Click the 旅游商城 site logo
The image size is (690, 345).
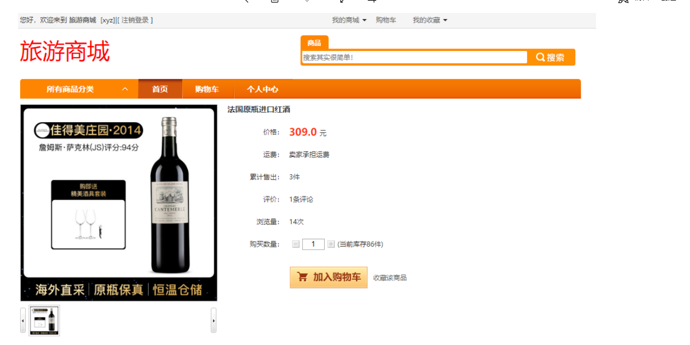(x=65, y=52)
